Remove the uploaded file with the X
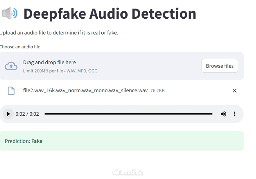The height and width of the screenshot is (179, 256). [234, 91]
